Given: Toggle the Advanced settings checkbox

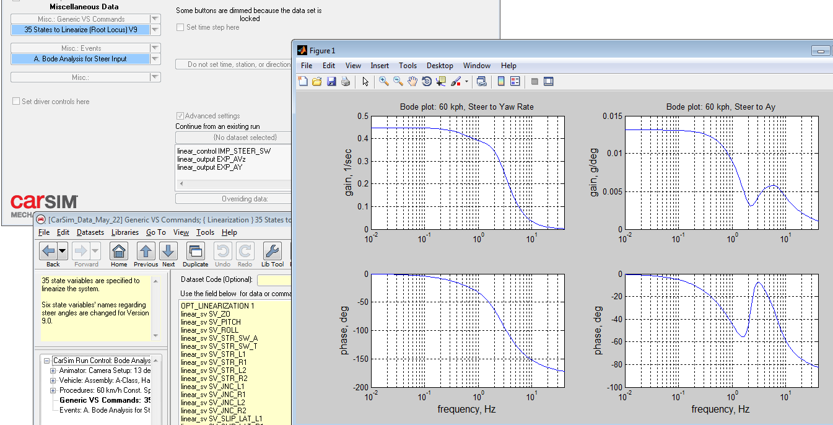Looking at the screenshot, I should pyautogui.click(x=180, y=115).
